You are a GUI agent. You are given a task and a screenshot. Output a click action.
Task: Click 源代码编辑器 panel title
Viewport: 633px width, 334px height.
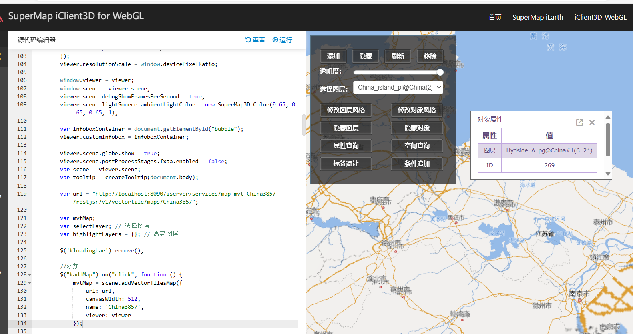pyautogui.click(x=36, y=40)
